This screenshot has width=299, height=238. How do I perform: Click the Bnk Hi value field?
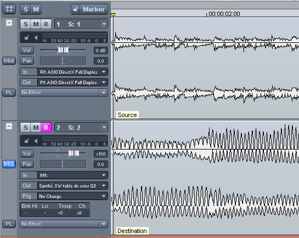coord(26,213)
